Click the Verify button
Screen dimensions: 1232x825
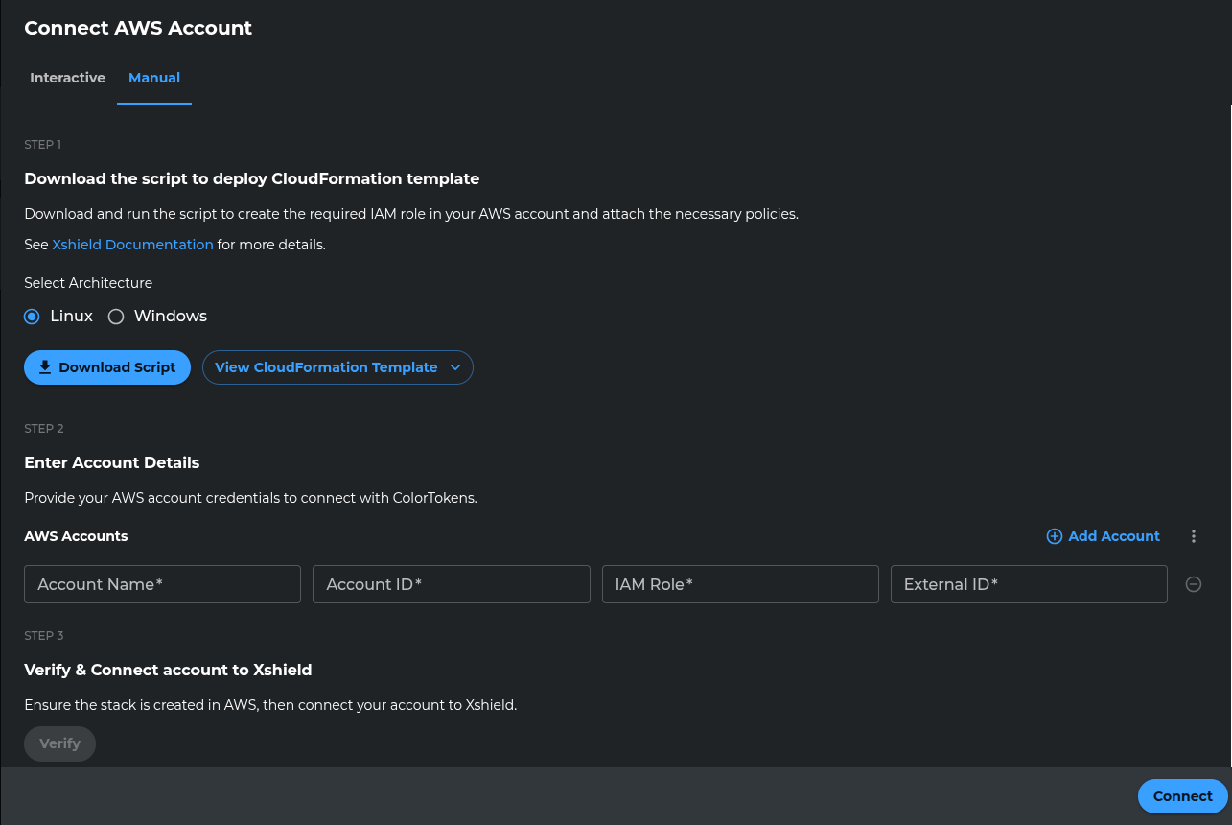pyautogui.click(x=59, y=743)
